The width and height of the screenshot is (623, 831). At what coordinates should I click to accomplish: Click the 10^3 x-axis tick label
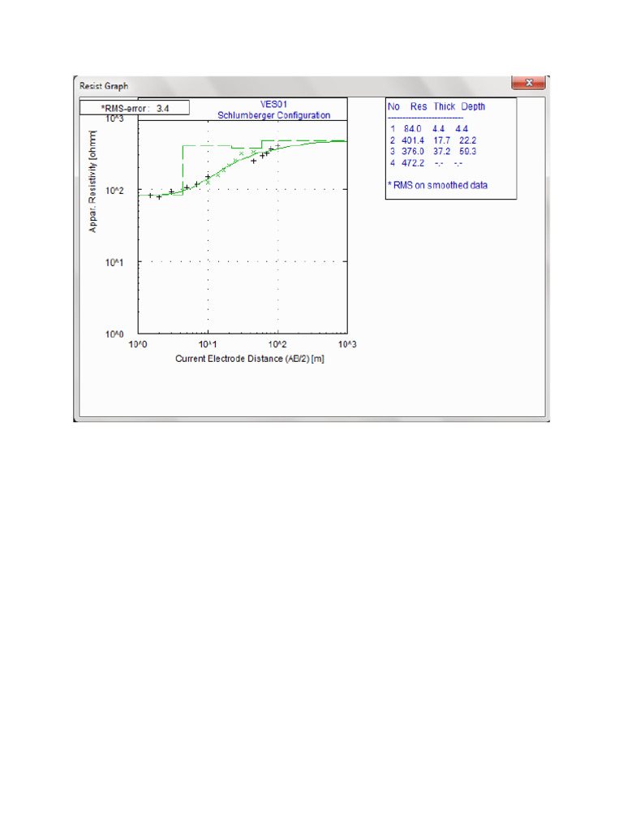pyautogui.click(x=347, y=344)
